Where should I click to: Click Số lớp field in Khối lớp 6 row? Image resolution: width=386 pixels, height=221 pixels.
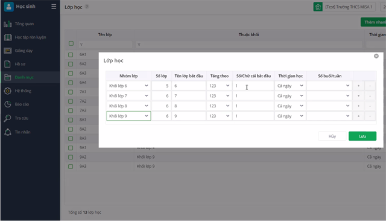click(162, 86)
